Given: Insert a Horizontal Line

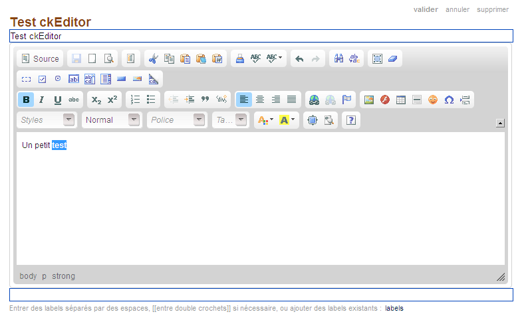Looking at the screenshot, I should click(417, 100).
